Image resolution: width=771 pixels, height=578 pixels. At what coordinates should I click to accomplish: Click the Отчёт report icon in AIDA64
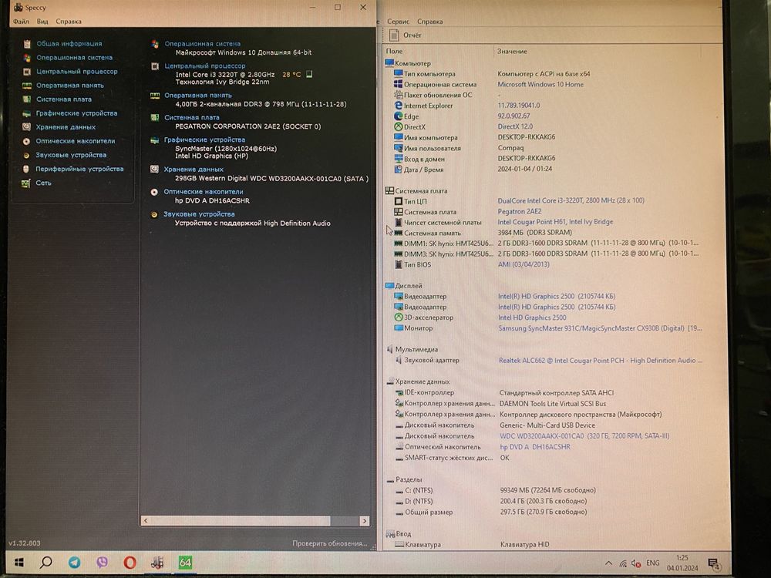(x=394, y=35)
